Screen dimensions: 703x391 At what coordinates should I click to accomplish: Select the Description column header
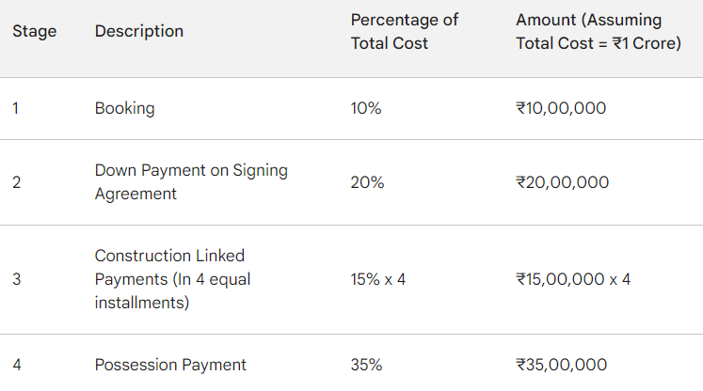(139, 31)
